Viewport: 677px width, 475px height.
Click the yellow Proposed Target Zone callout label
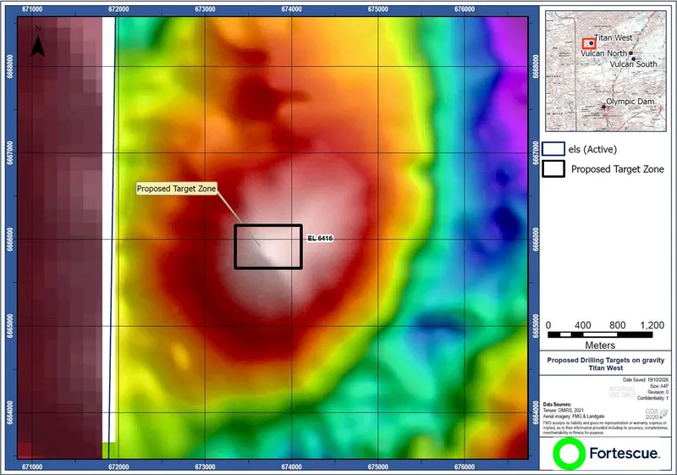176,188
